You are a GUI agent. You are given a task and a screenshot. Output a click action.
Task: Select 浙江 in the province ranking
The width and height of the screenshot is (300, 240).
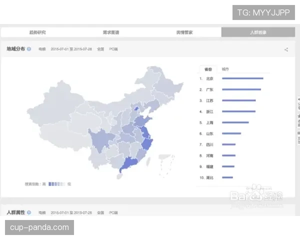[209, 111]
